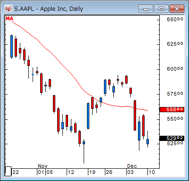
Task: Close the S.AAPL chart window
Action: [x=177, y=9]
